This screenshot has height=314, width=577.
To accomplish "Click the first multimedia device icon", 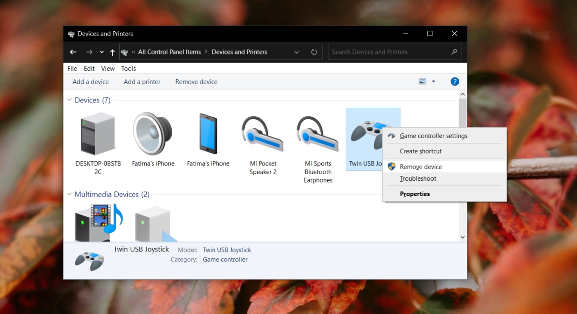I will (99, 221).
